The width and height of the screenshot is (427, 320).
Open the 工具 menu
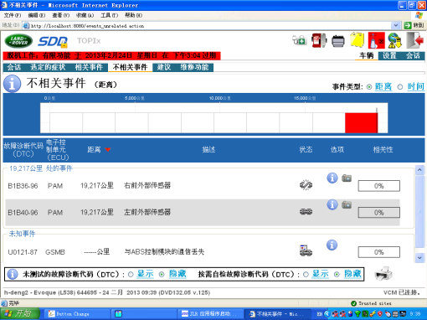coord(110,15)
